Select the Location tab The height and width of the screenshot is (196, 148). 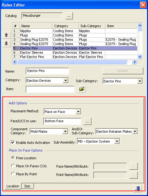tap(13, 186)
